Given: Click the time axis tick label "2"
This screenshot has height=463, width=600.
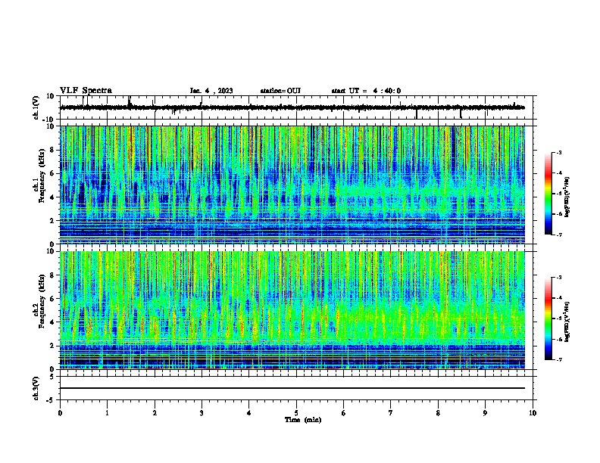Looking at the screenshot, I should (155, 413).
